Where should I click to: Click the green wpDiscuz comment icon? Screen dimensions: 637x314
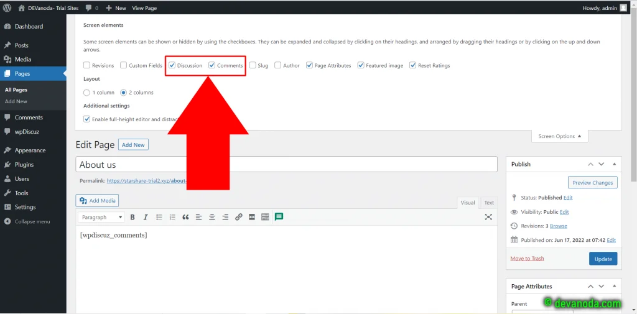tap(279, 217)
